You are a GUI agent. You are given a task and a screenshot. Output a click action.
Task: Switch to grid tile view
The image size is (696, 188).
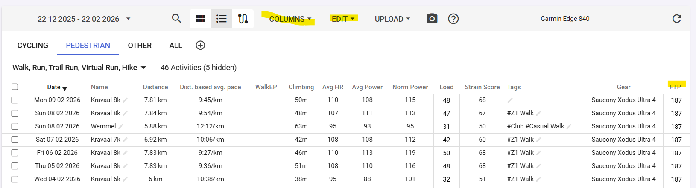[200, 19]
